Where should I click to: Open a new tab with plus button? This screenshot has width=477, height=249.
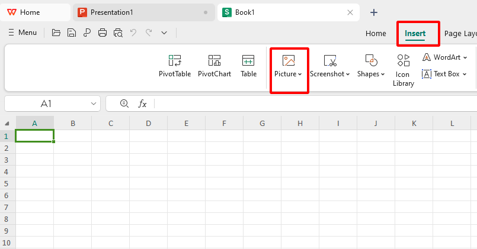pyautogui.click(x=373, y=12)
